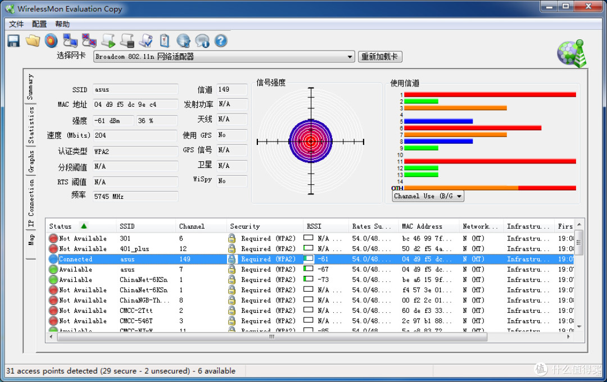The image size is (607, 382).
Task: Click red status icon of CMCC-546T row
Action: [x=53, y=321]
